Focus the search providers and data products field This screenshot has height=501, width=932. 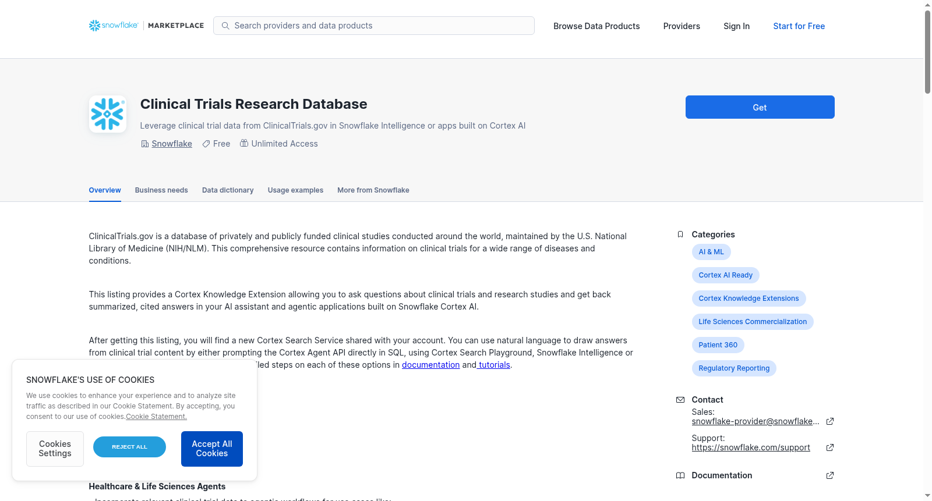pos(374,26)
